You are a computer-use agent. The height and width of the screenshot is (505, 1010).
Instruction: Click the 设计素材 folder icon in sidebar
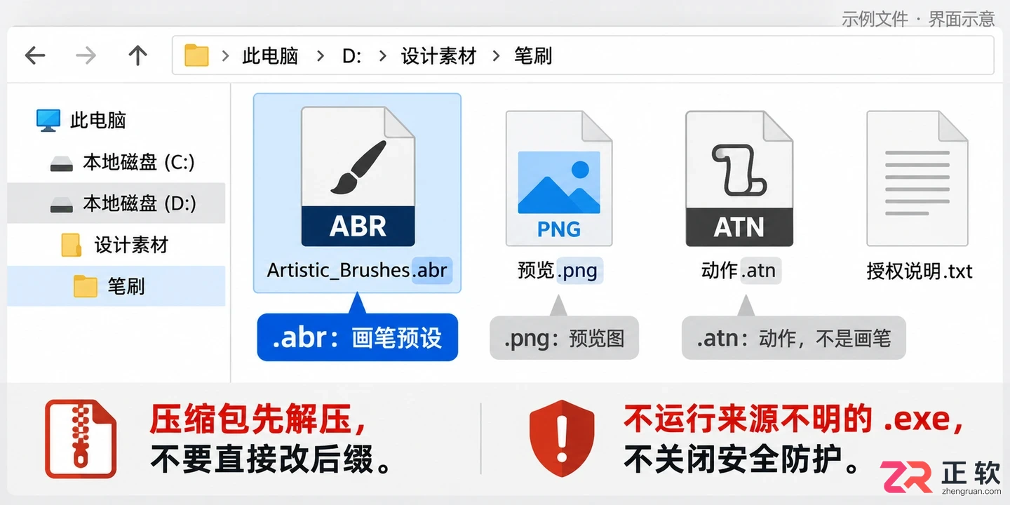(x=72, y=245)
